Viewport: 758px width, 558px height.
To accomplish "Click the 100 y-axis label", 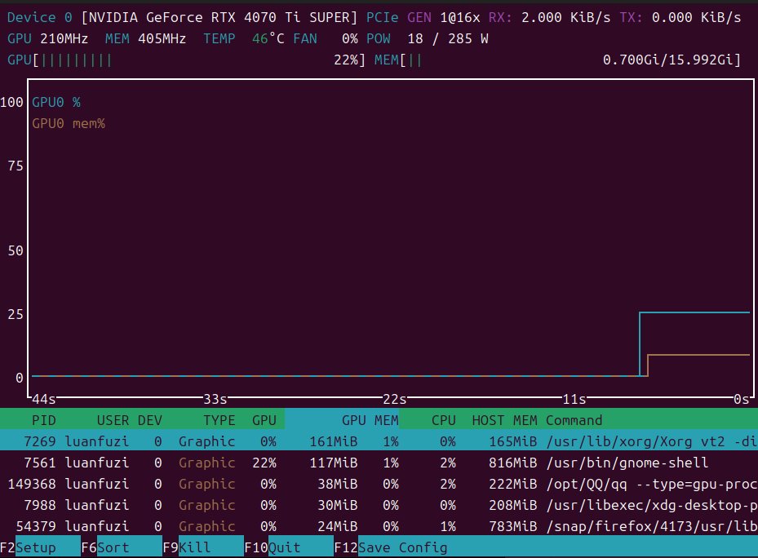I will coord(11,102).
